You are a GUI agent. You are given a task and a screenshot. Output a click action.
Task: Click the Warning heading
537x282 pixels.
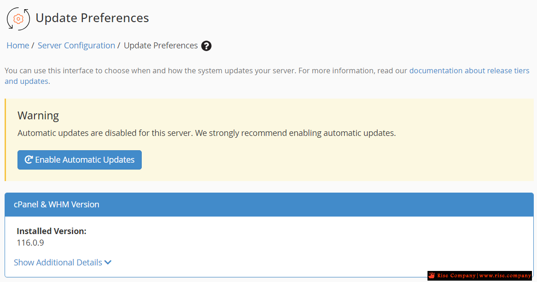coord(38,116)
